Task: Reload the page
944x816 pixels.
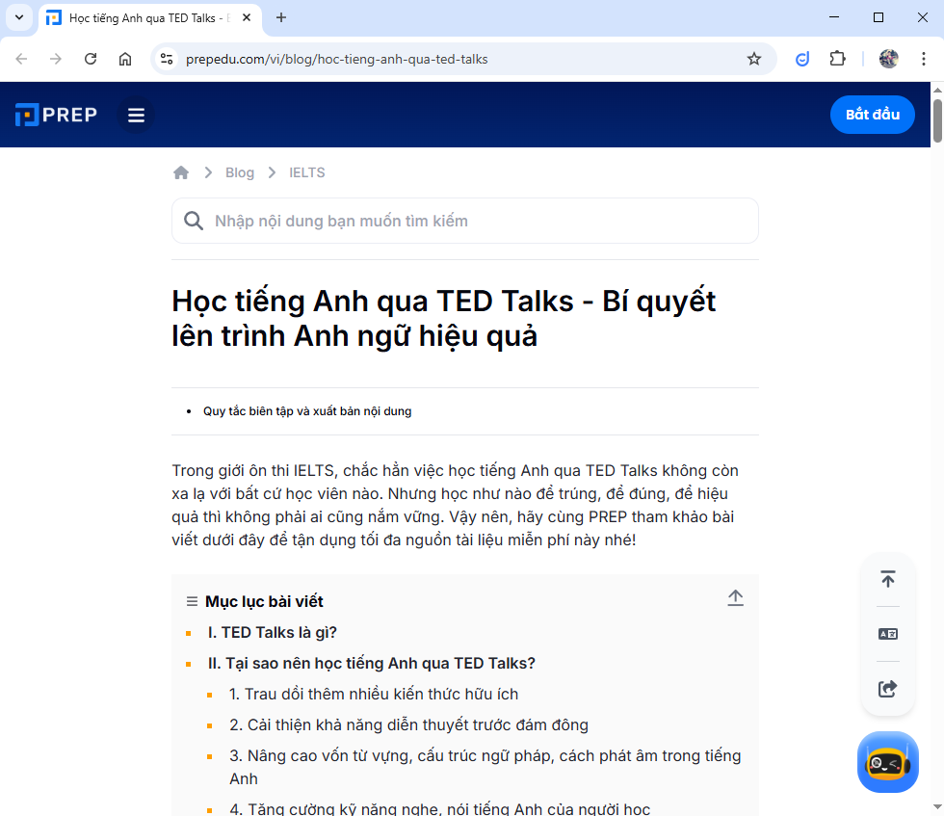Action: [x=91, y=59]
